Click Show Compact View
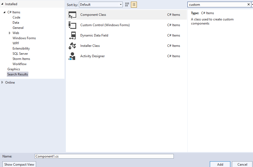This screenshot has height=167, width=253. [19, 164]
